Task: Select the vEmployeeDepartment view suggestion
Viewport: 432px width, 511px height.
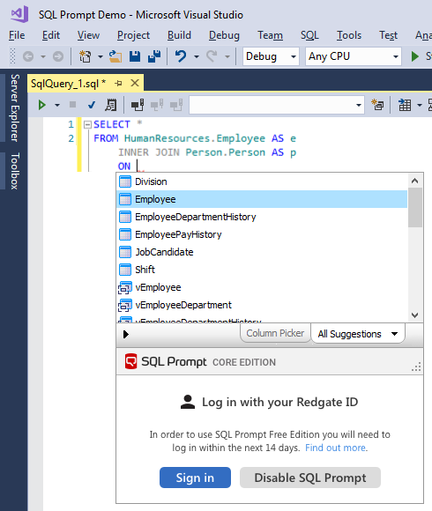Action: 262,305
